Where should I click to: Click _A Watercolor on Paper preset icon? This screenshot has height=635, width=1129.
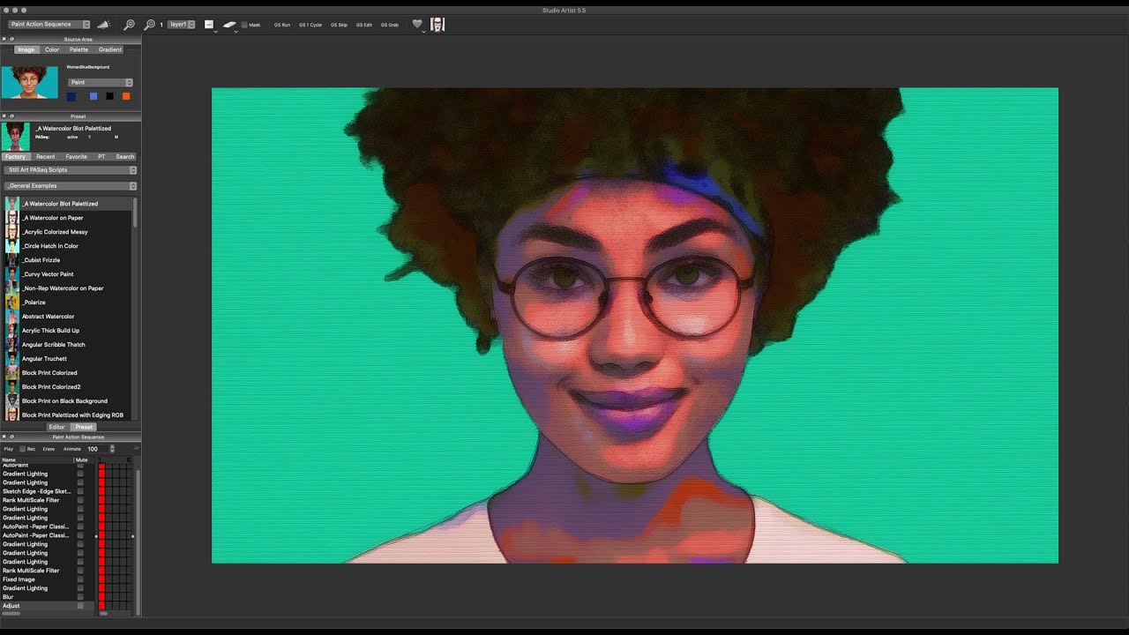click(12, 218)
